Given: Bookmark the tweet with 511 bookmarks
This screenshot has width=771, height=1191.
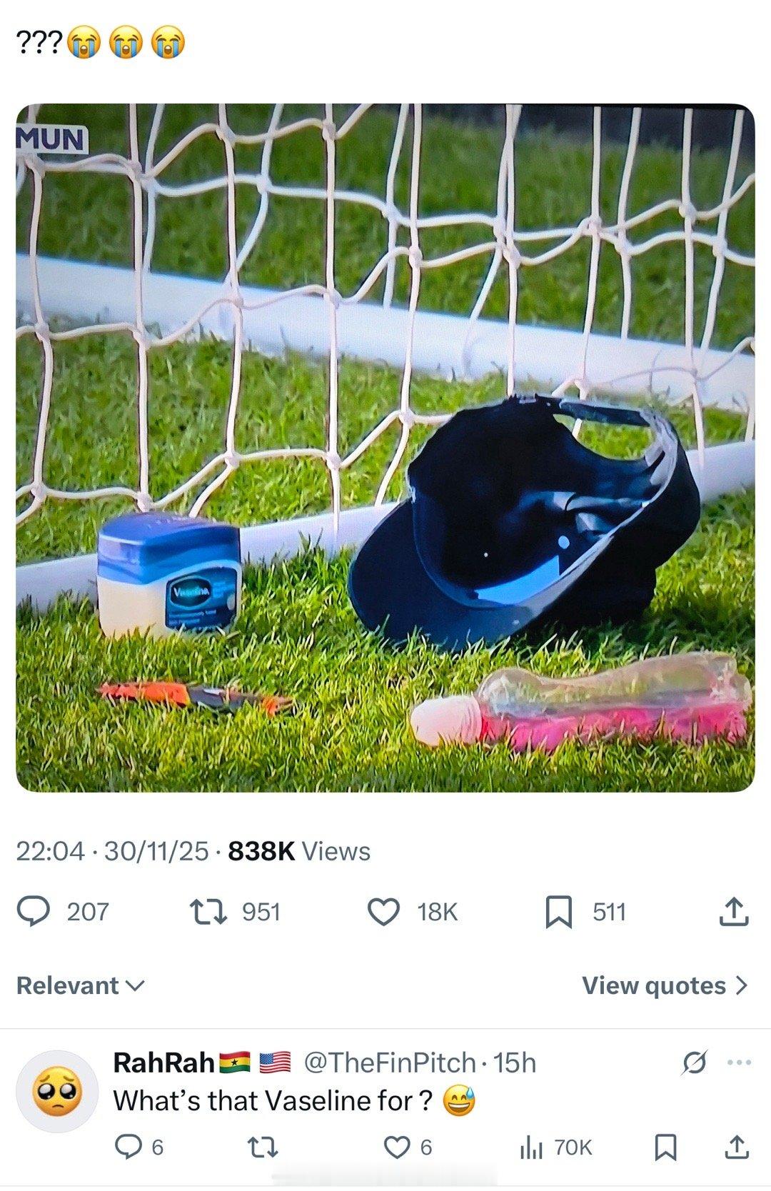Looking at the screenshot, I should coord(558,913).
